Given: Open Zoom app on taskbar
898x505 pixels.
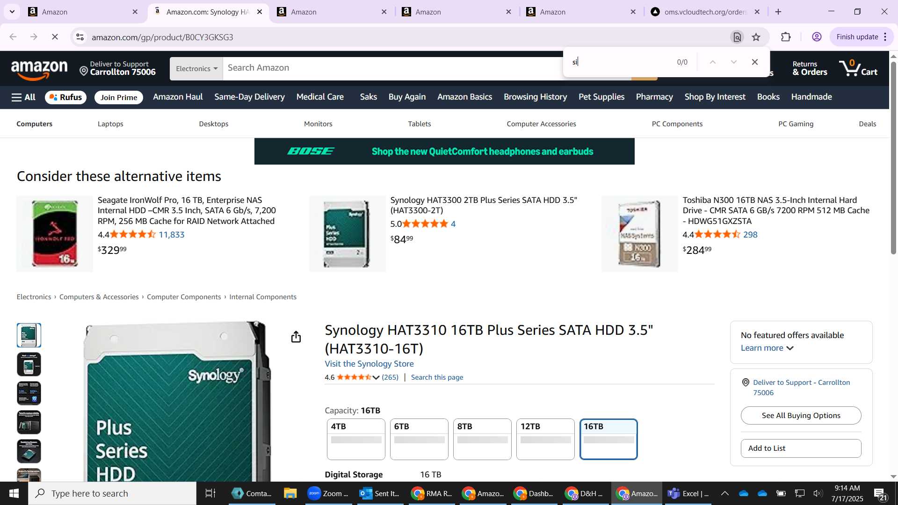Looking at the screenshot, I should coord(328,493).
